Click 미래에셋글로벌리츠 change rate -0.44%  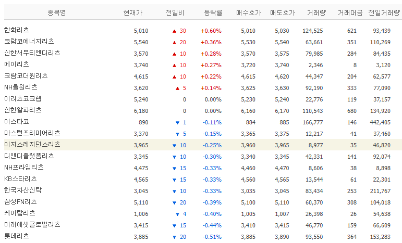point(212,226)
